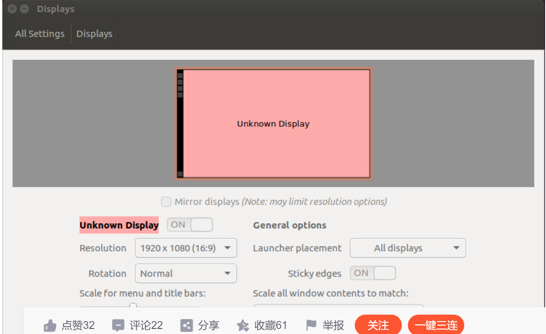Toggle the Unknown Display ON switch
546x334 pixels.
point(190,225)
